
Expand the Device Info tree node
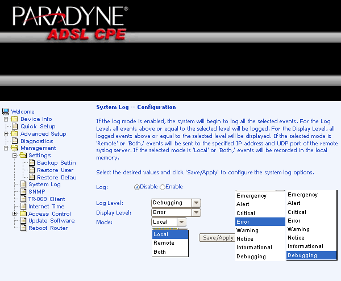point(6,119)
